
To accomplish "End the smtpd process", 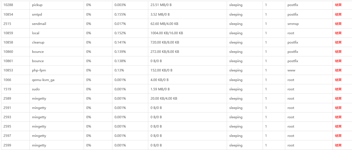I will pyautogui.click(x=338, y=14).
